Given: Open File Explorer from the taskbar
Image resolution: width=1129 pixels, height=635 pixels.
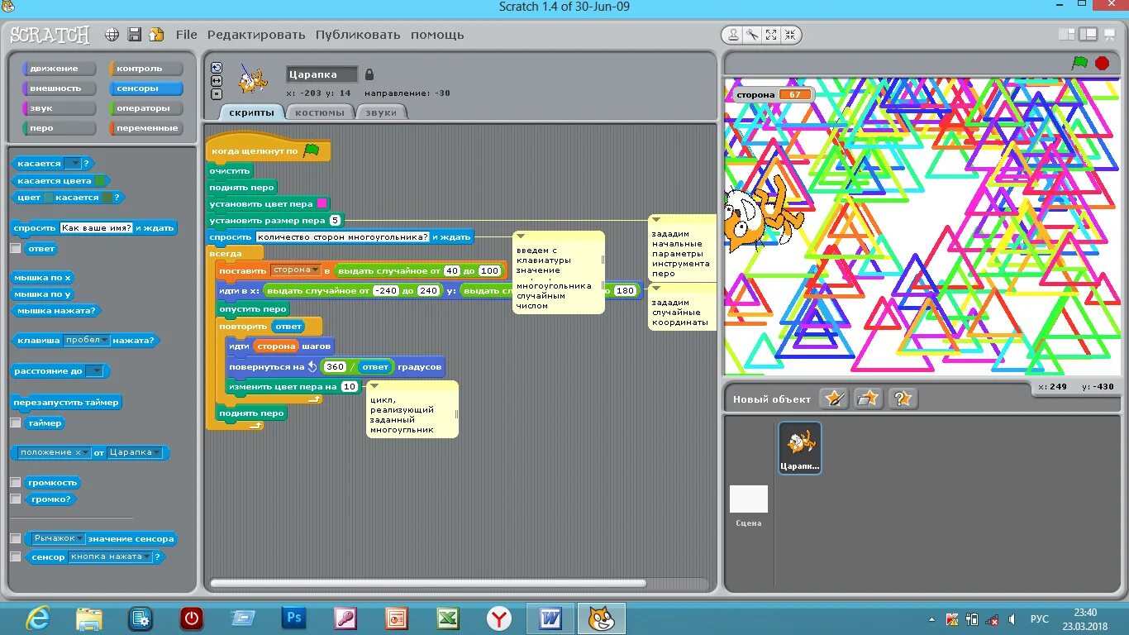Looking at the screenshot, I should point(89,618).
